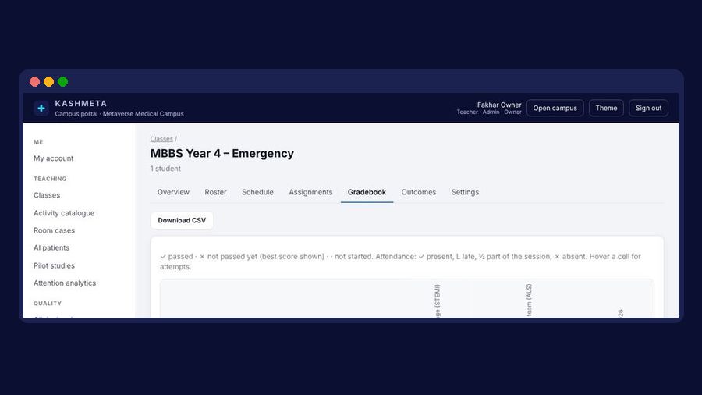
Task: Click the 1 student count text
Action: 165,169
